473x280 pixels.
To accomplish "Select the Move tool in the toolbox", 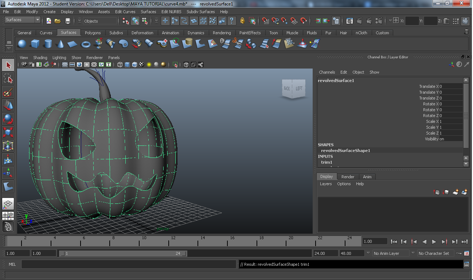I will click(8, 106).
